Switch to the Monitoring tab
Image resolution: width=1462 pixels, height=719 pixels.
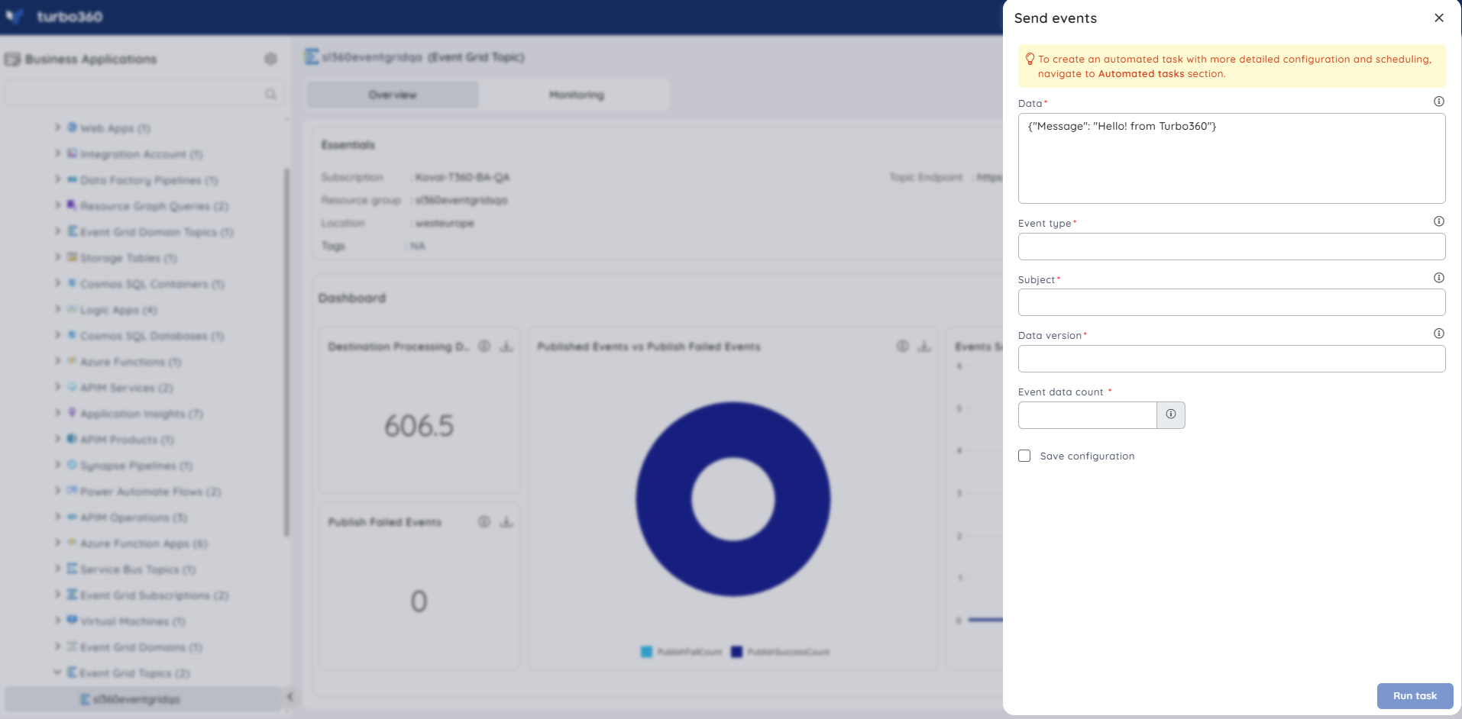click(x=576, y=95)
